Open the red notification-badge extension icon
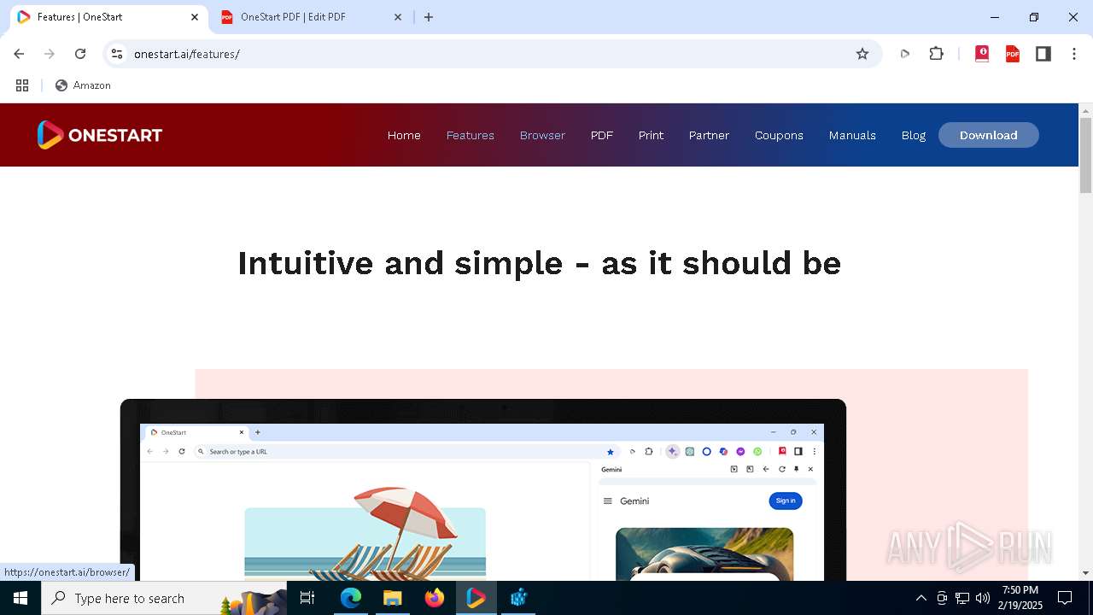Viewport: 1093px width, 615px height. pyautogui.click(x=982, y=54)
